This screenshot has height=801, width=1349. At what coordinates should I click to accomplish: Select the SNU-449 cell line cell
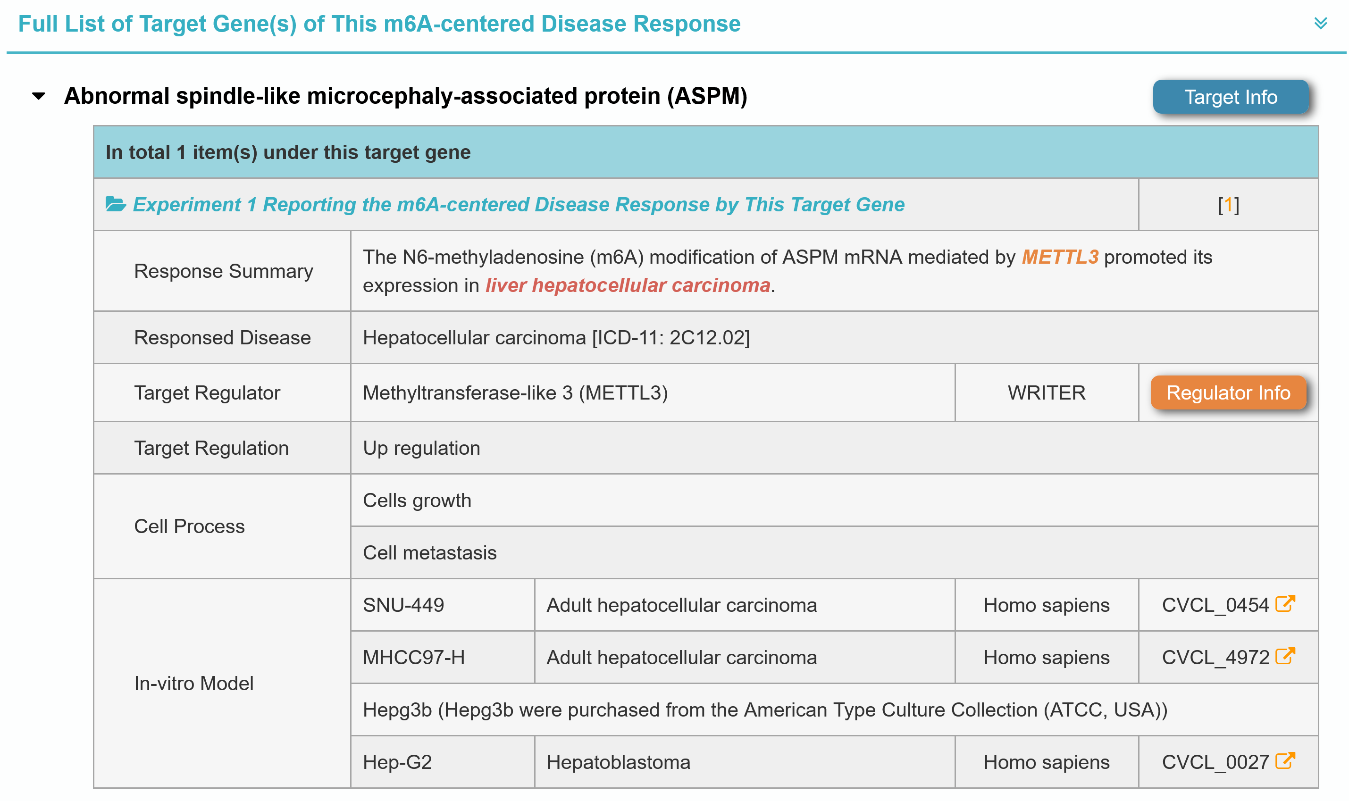click(x=403, y=605)
